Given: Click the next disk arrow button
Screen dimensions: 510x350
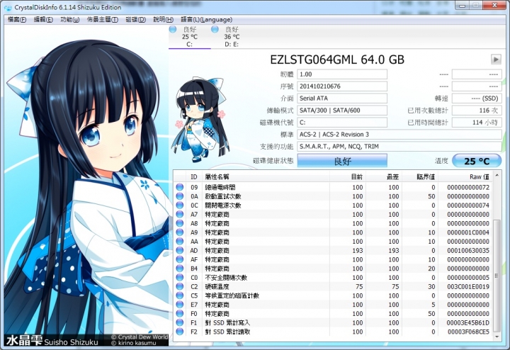Looking at the screenshot, I should coord(496,60).
